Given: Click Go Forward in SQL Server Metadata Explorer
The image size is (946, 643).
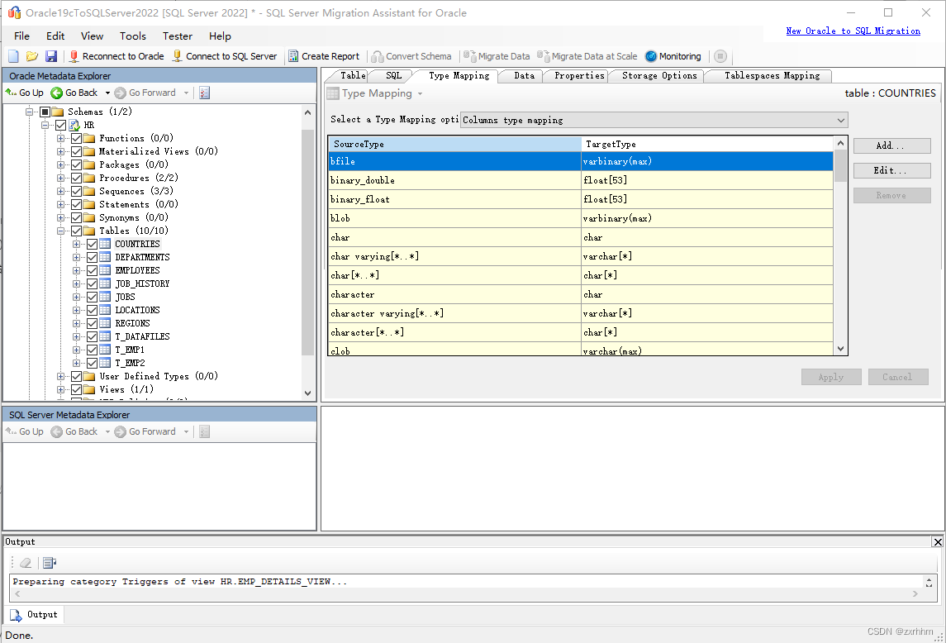Looking at the screenshot, I should [145, 431].
